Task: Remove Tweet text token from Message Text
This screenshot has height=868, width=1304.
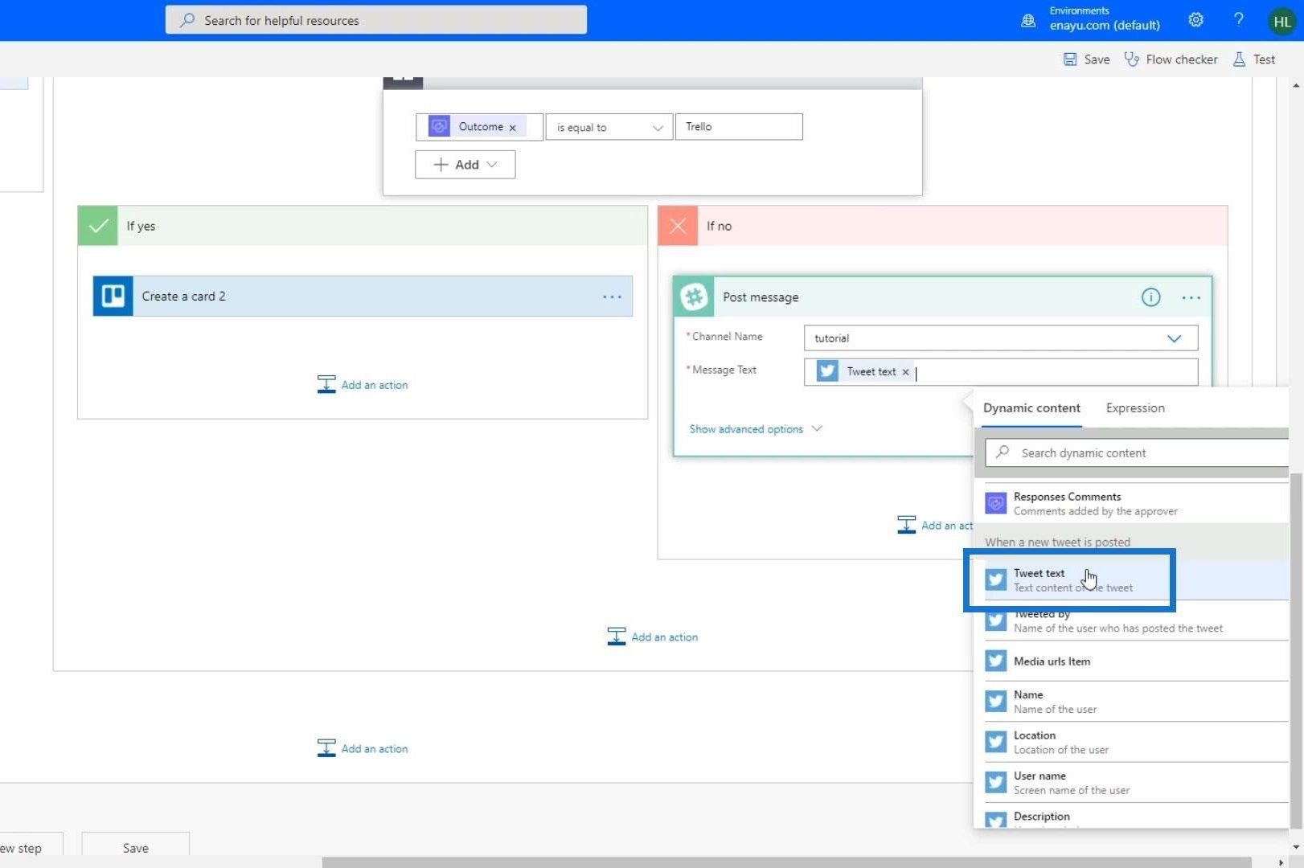Action: [905, 372]
